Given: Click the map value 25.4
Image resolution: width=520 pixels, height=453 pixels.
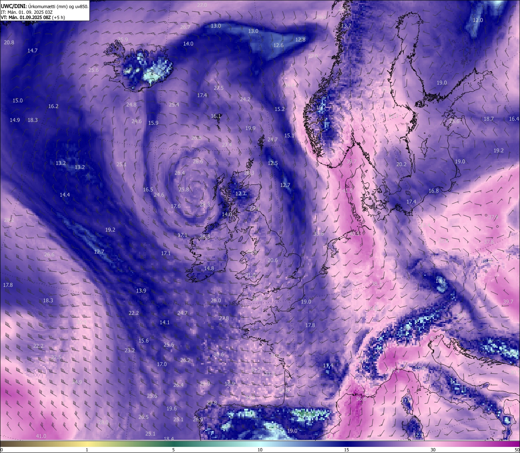Looking at the screenshot, I should pos(174,104).
